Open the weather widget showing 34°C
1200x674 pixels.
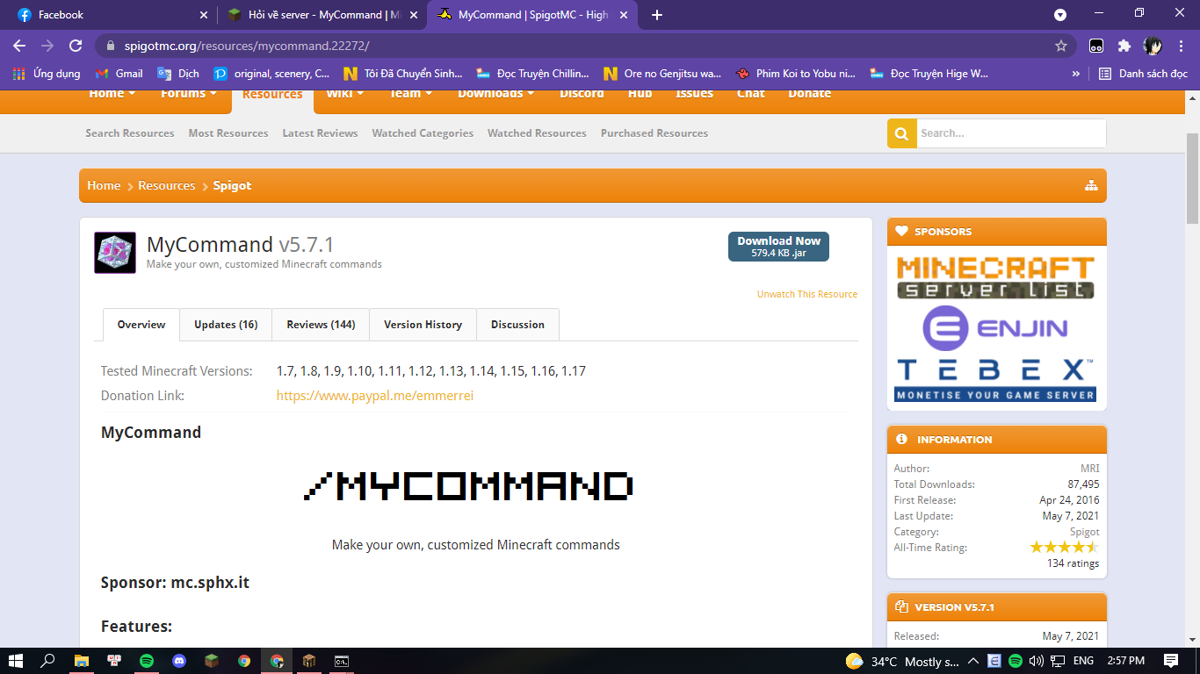(901, 661)
